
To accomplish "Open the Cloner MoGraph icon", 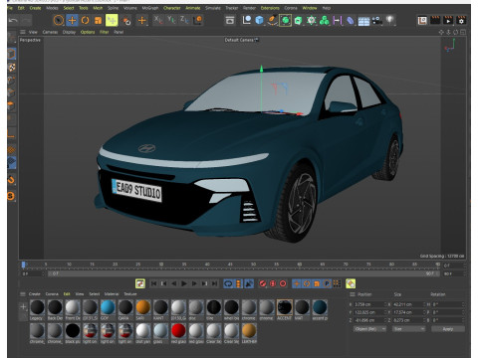I will (x=324, y=21).
